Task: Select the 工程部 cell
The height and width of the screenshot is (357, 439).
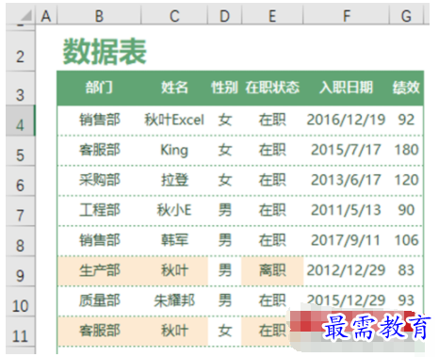Action: tap(99, 211)
